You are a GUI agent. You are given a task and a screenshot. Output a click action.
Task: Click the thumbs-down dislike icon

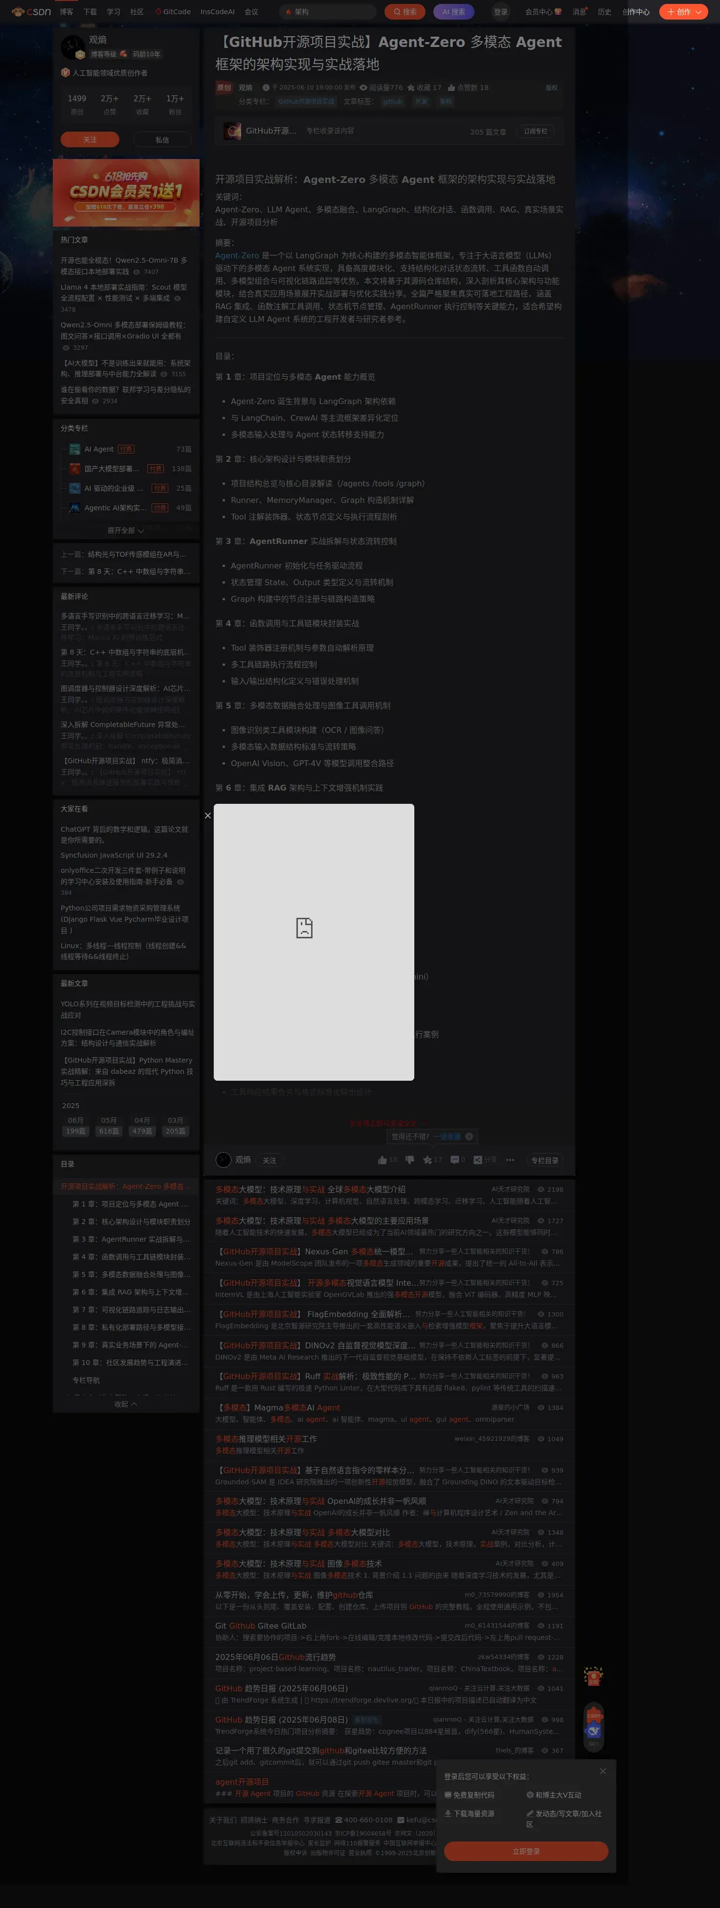click(x=409, y=1160)
